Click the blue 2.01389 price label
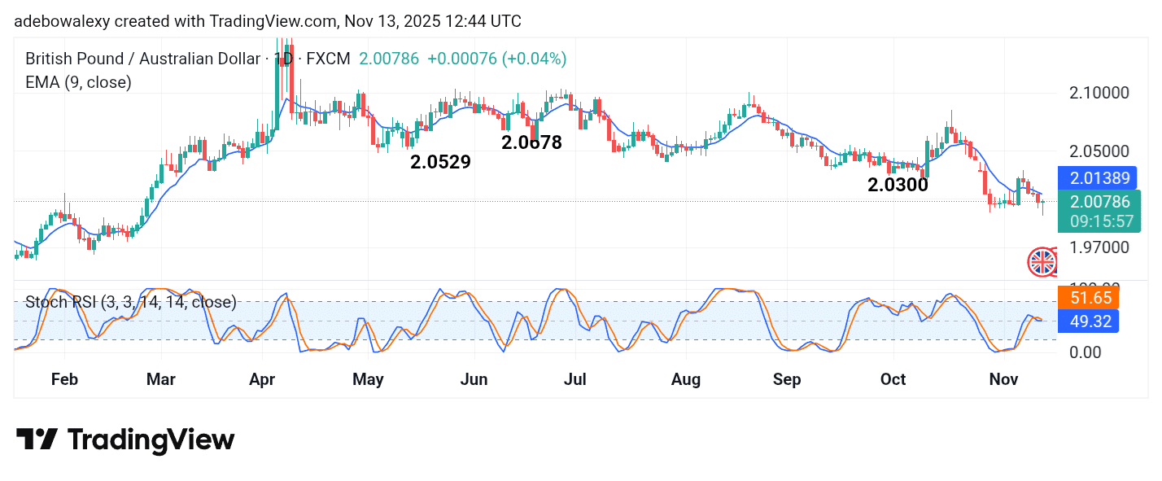The height and width of the screenshot is (481, 1162). tap(1099, 177)
